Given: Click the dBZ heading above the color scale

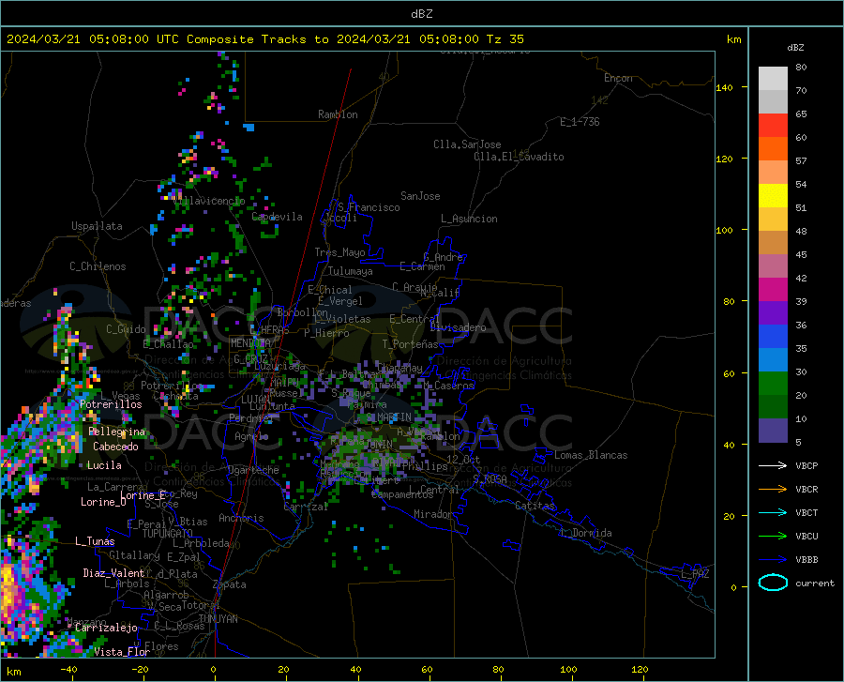Looking at the screenshot, I should tap(795, 47).
